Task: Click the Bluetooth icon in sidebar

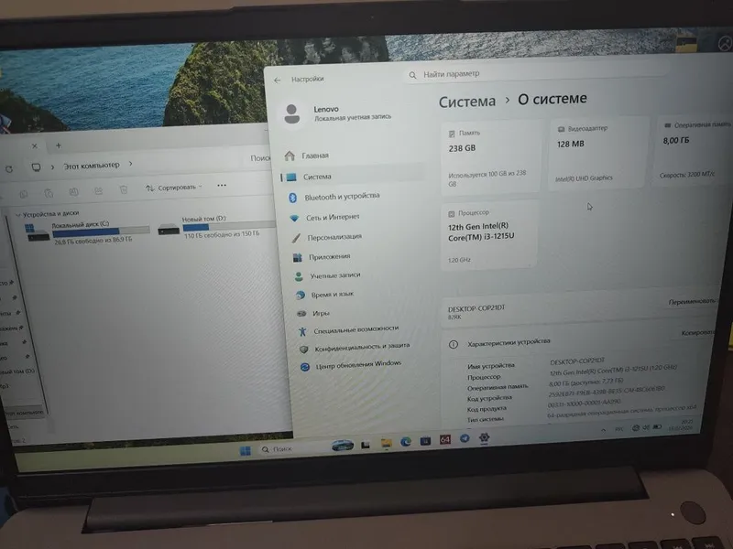Action: pos(292,198)
